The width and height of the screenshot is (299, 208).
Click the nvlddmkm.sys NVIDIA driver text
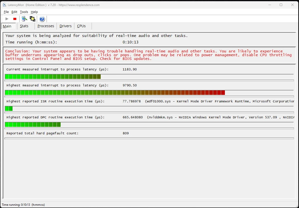221,117
